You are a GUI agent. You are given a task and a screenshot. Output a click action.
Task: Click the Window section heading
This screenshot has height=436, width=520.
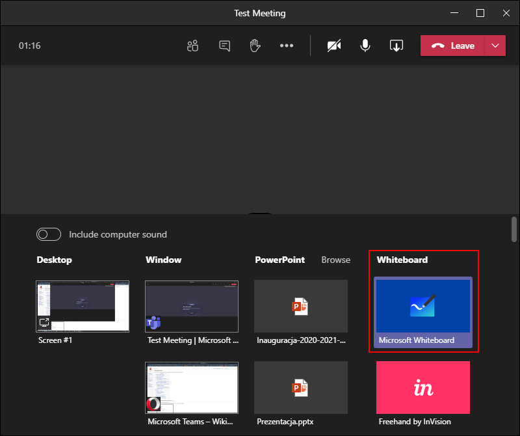164,260
